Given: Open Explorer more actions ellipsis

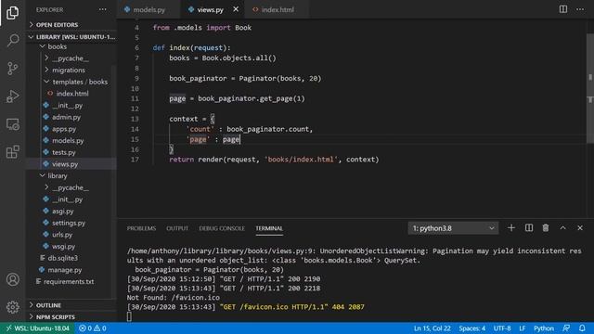Looking at the screenshot, I should (x=103, y=9).
